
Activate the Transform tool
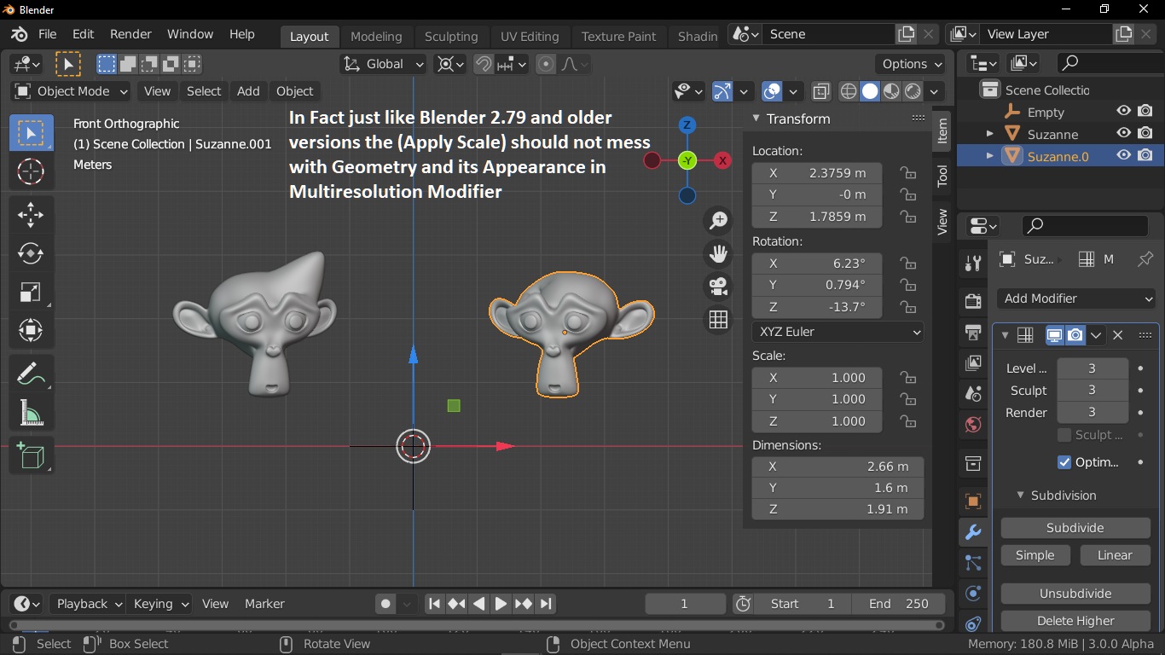point(31,330)
